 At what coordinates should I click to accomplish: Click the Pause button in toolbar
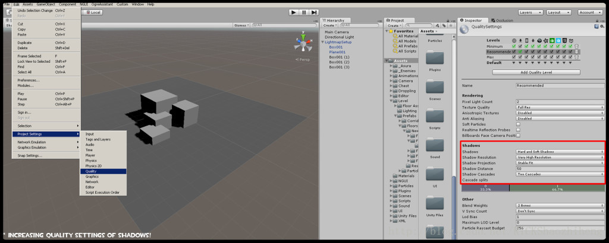[304, 12]
